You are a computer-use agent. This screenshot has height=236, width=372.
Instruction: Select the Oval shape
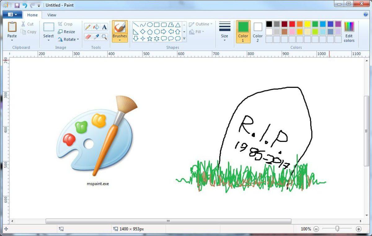point(150,24)
